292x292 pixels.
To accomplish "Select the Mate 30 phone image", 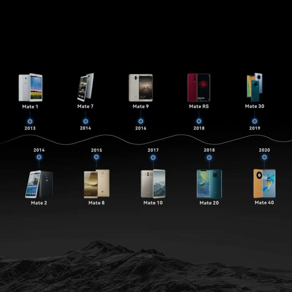I will (x=255, y=87).
